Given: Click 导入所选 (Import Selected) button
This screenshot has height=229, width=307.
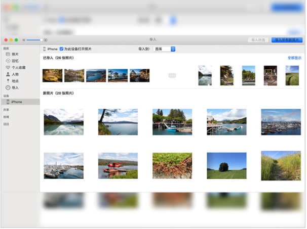Looking at the screenshot, I should [258, 39].
